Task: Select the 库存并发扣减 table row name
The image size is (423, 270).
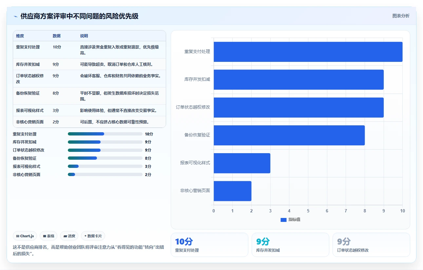Action: point(28,64)
